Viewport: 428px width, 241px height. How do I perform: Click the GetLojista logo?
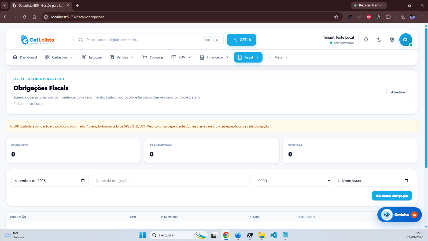point(37,40)
